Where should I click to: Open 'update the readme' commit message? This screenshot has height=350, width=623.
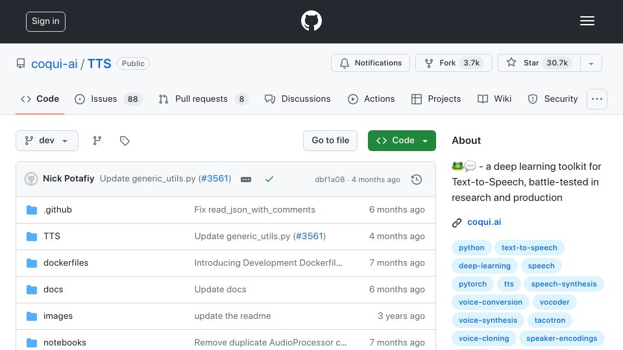pos(232,316)
